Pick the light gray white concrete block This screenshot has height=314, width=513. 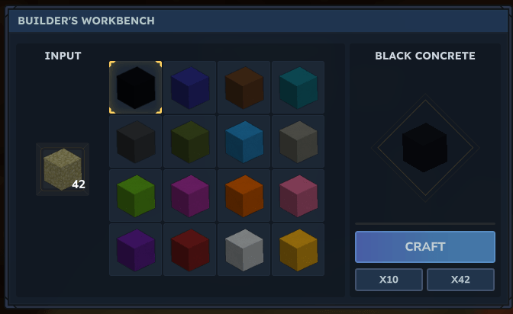(x=244, y=250)
